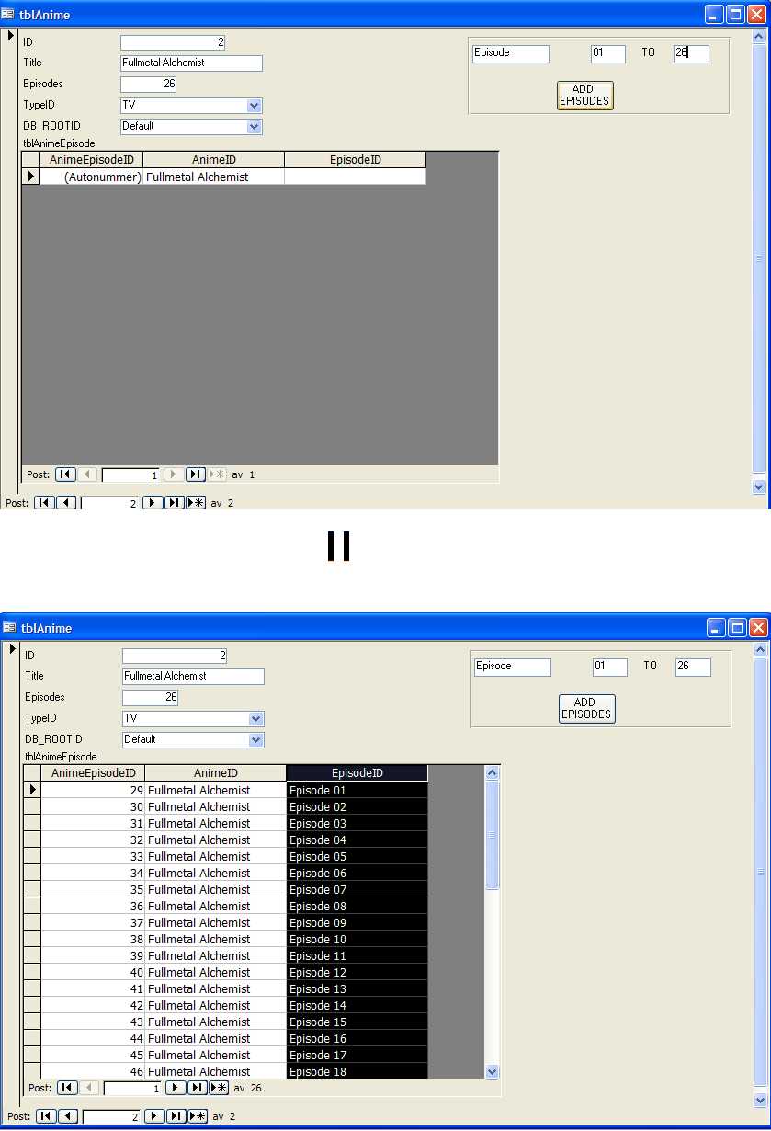Click subform vertical scrollbar thumb in lower window
The width and height of the screenshot is (771, 1131).
(x=492, y=835)
